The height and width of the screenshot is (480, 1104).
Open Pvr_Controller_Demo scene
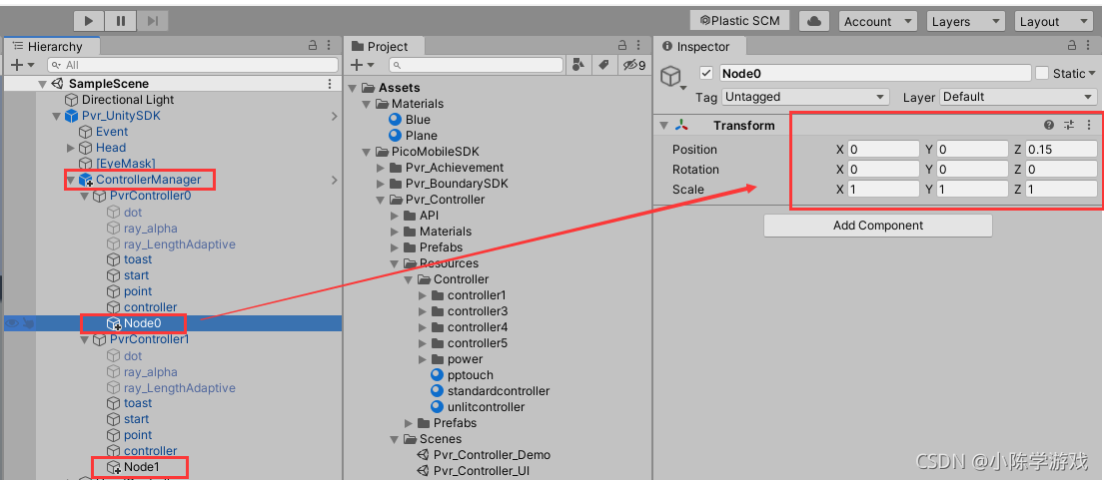point(492,455)
